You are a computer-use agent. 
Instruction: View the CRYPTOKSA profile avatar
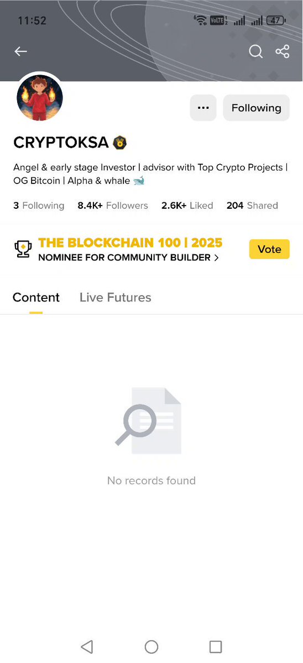[x=40, y=98]
